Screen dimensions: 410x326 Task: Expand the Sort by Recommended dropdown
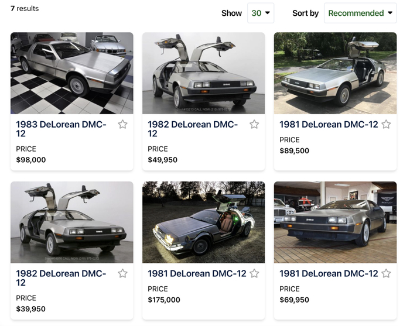pos(360,13)
